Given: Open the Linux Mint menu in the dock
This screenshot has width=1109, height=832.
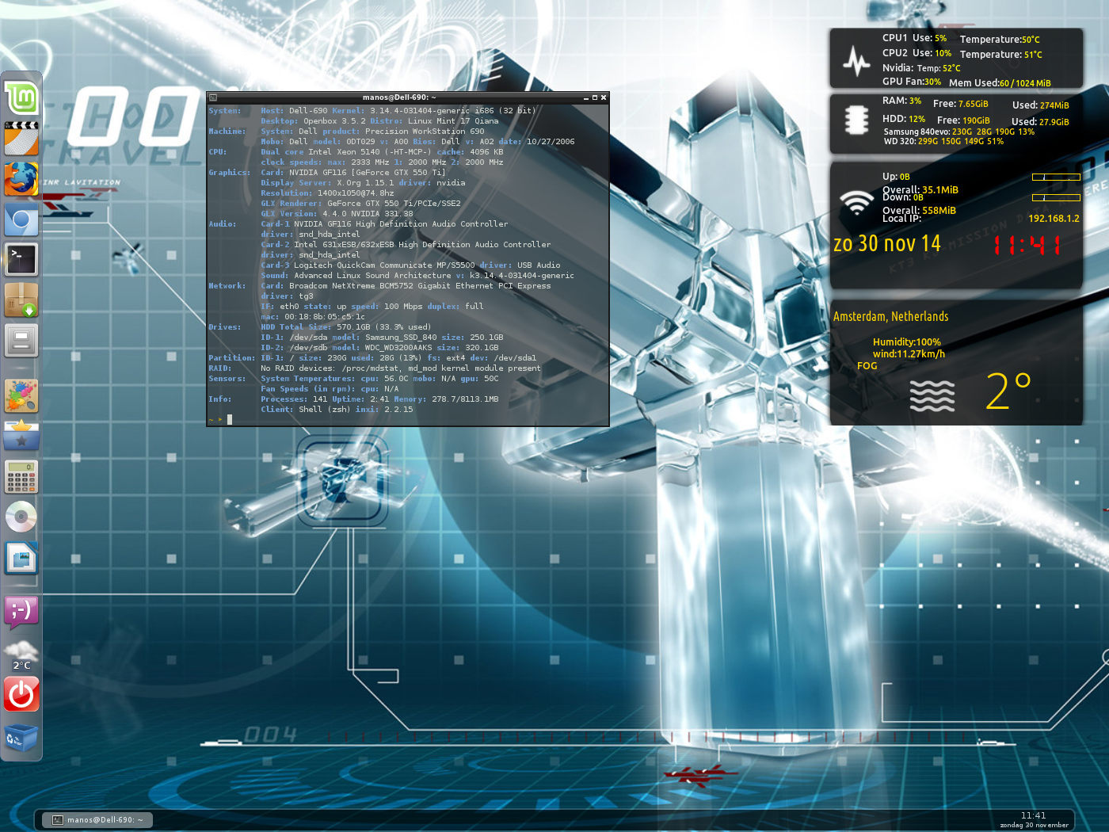Looking at the screenshot, I should (21, 98).
